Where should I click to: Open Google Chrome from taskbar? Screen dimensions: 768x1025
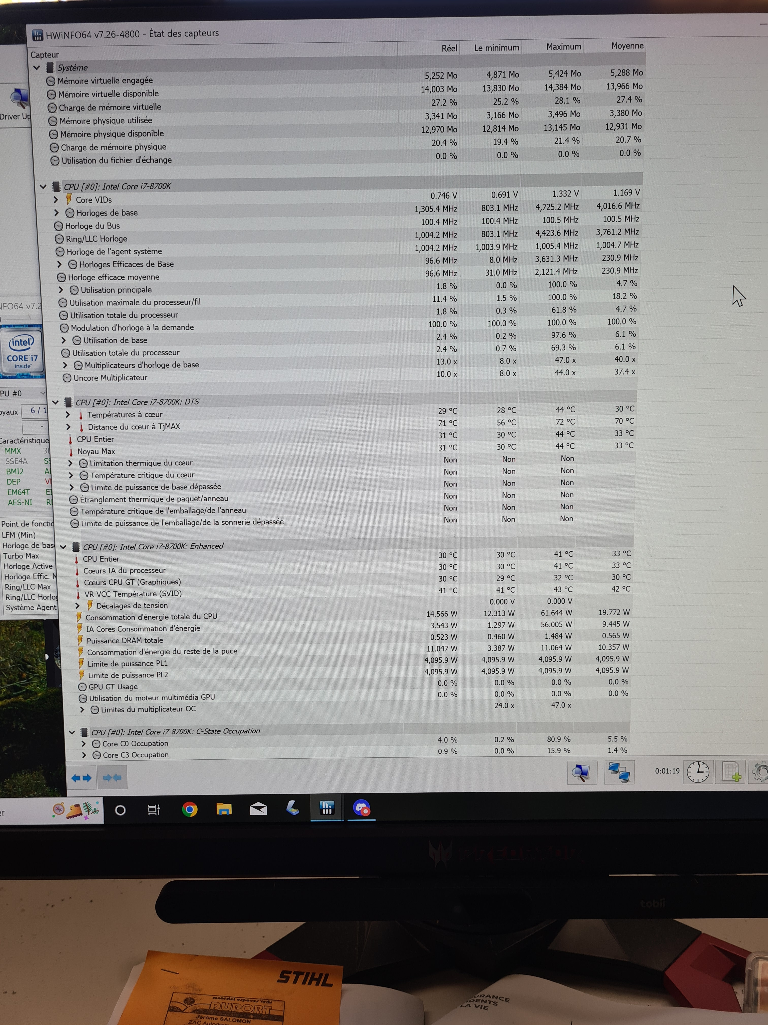[x=189, y=809]
